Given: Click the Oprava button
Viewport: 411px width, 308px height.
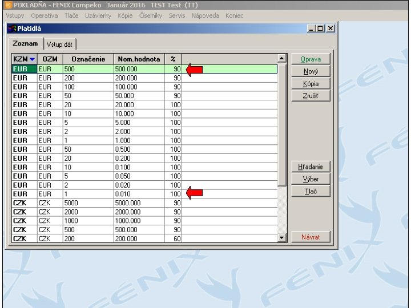Looking at the screenshot, I should [311, 59].
